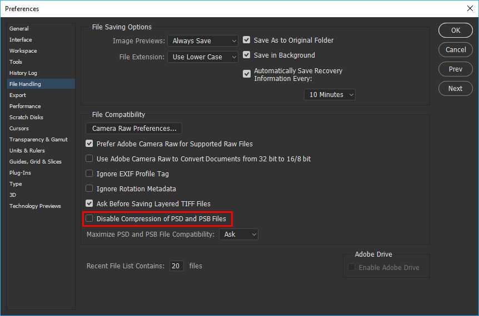Open the 10 Minutes interval dropdown
479x316 pixels.
pos(330,95)
